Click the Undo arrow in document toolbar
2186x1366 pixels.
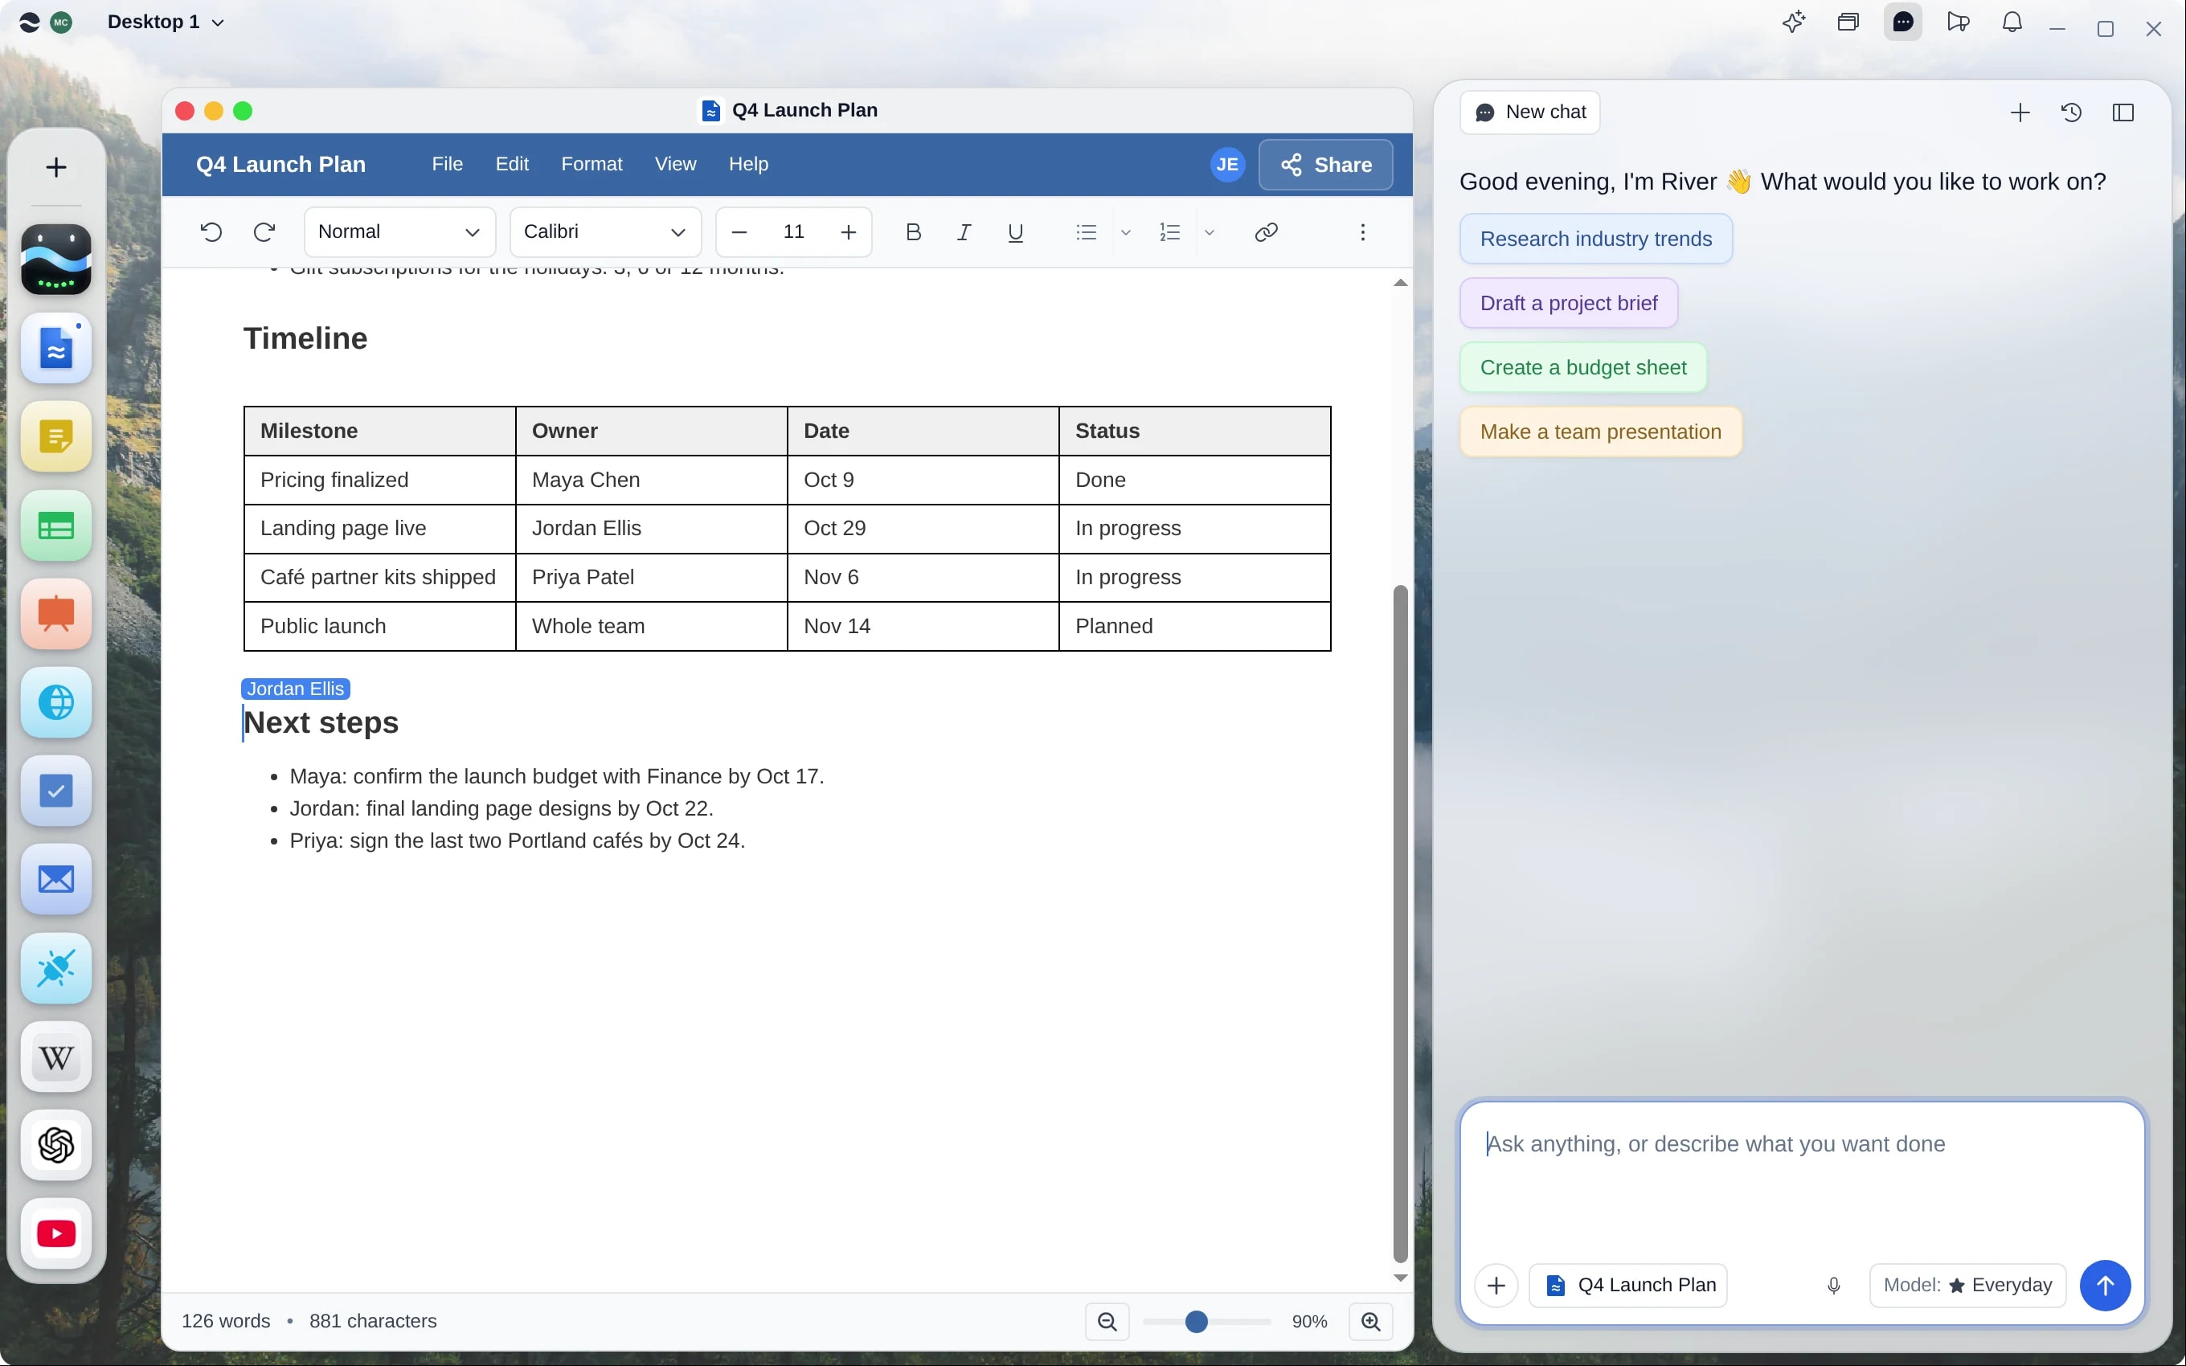pos(211,232)
